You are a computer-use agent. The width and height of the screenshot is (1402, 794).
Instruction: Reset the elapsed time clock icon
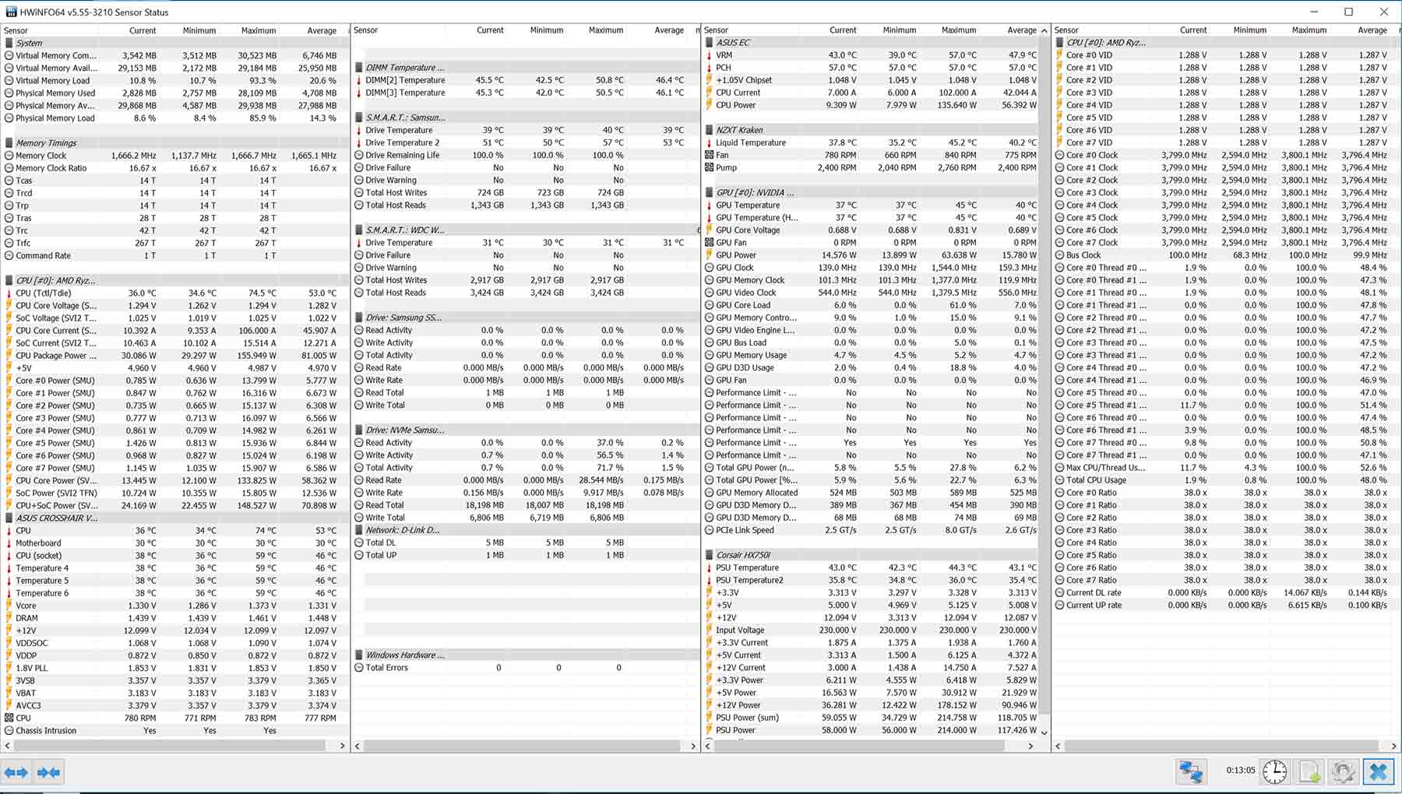click(x=1275, y=771)
